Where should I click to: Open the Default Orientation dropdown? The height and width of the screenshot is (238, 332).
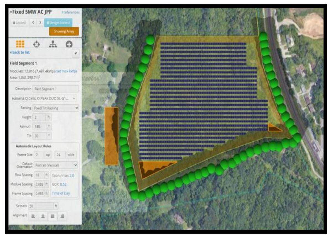pos(56,165)
